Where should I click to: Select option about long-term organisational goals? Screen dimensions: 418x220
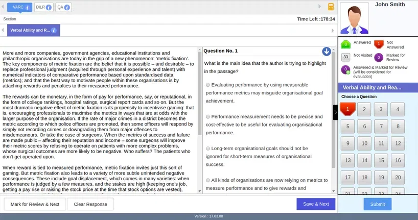207,148
